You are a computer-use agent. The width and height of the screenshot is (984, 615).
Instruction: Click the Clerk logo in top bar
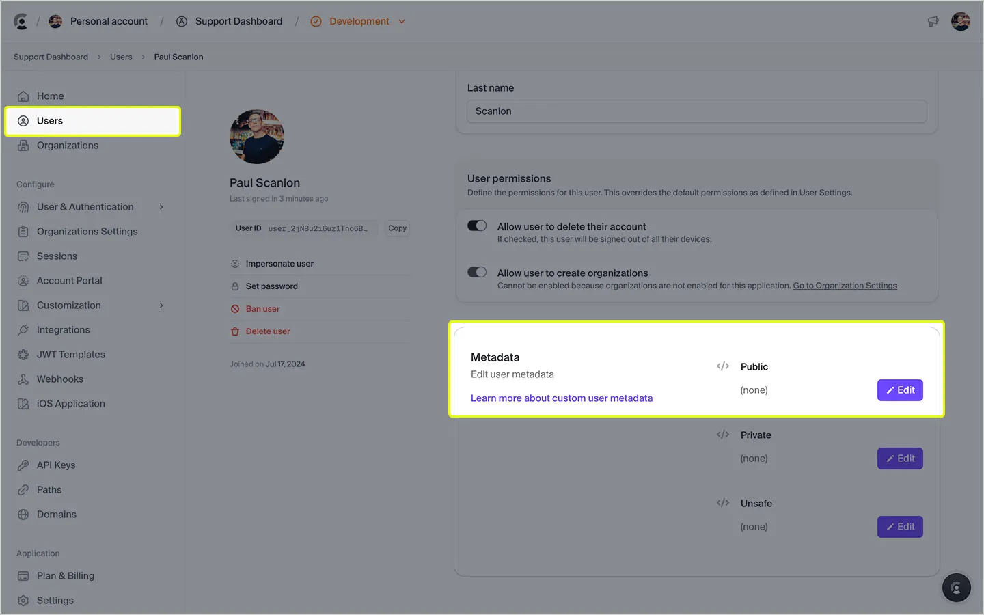[x=21, y=22]
